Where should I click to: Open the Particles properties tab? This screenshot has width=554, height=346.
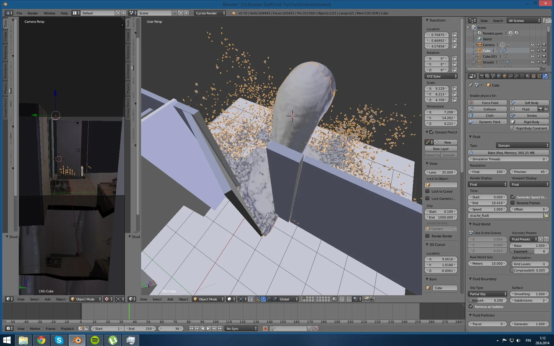[539, 76]
